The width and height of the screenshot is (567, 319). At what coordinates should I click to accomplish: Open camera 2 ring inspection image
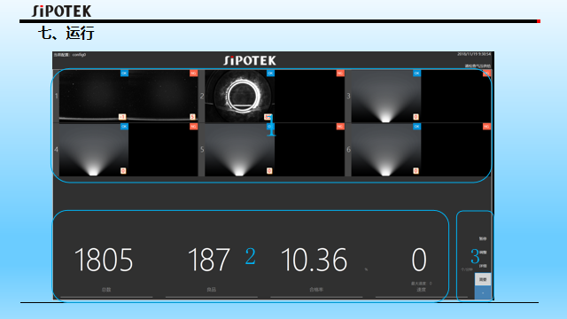[239, 96]
